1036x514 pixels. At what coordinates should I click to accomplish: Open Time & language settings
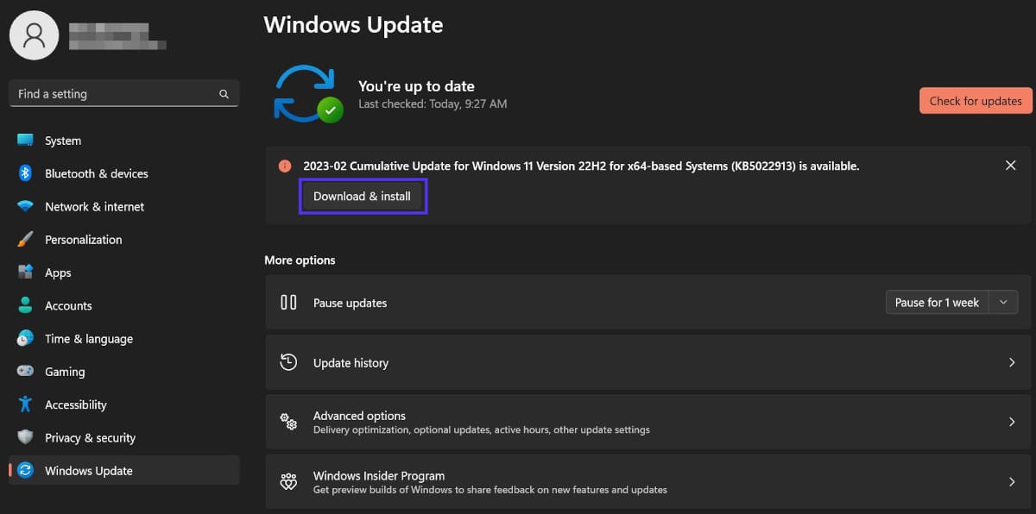coord(88,338)
